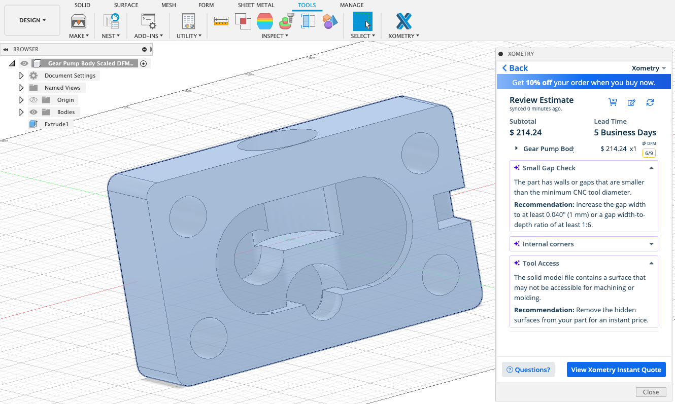Click the Measure ruler icon in Inspect
This screenshot has width=675, height=404.
coord(221,21)
